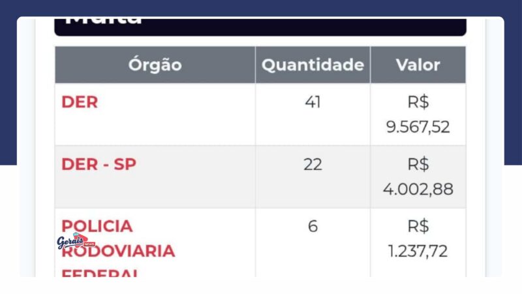Click the SP text in second row
Viewport: 522px width, 294px height.
pyautogui.click(x=125, y=165)
